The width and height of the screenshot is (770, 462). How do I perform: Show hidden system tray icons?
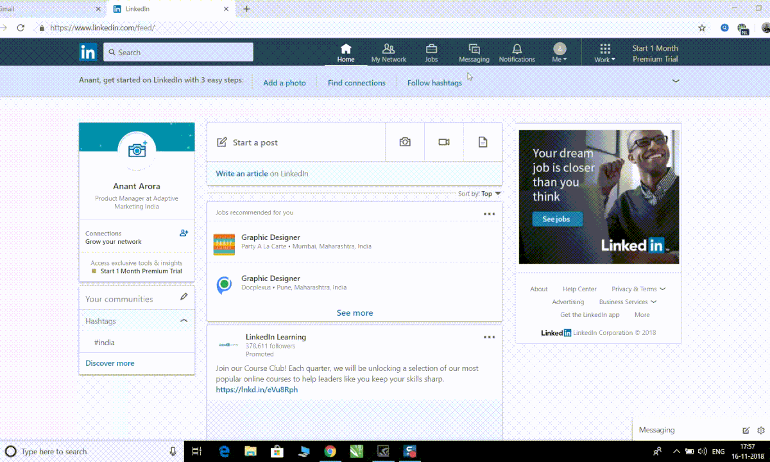[677, 451]
